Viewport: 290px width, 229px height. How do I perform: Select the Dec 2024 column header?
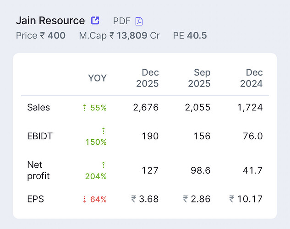point(251,78)
